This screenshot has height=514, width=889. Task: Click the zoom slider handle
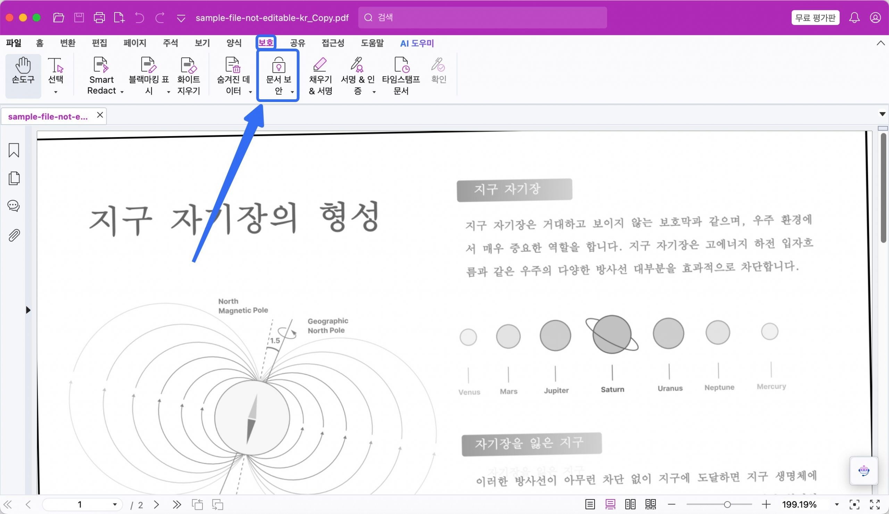pyautogui.click(x=727, y=505)
